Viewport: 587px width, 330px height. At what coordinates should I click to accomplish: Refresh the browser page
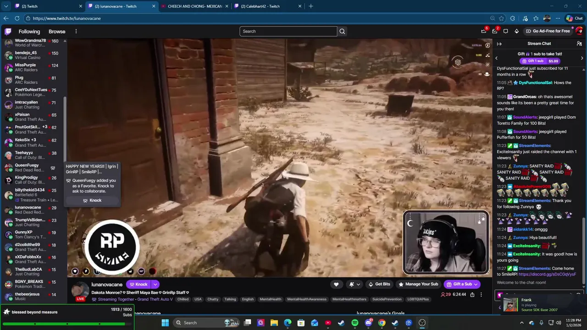pyautogui.click(x=17, y=18)
